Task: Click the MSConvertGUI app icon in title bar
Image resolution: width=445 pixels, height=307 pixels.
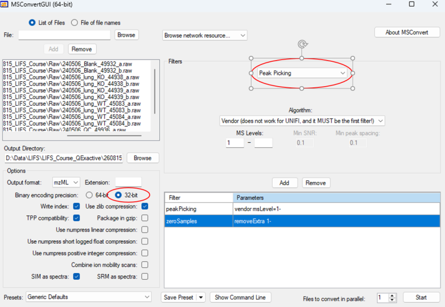Action: point(4,4)
